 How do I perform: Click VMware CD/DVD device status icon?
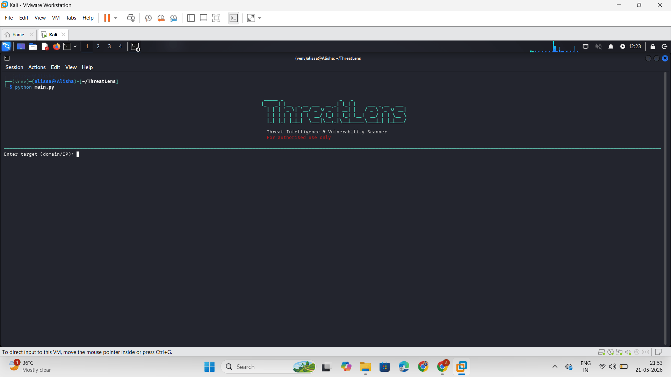coord(611,352)
